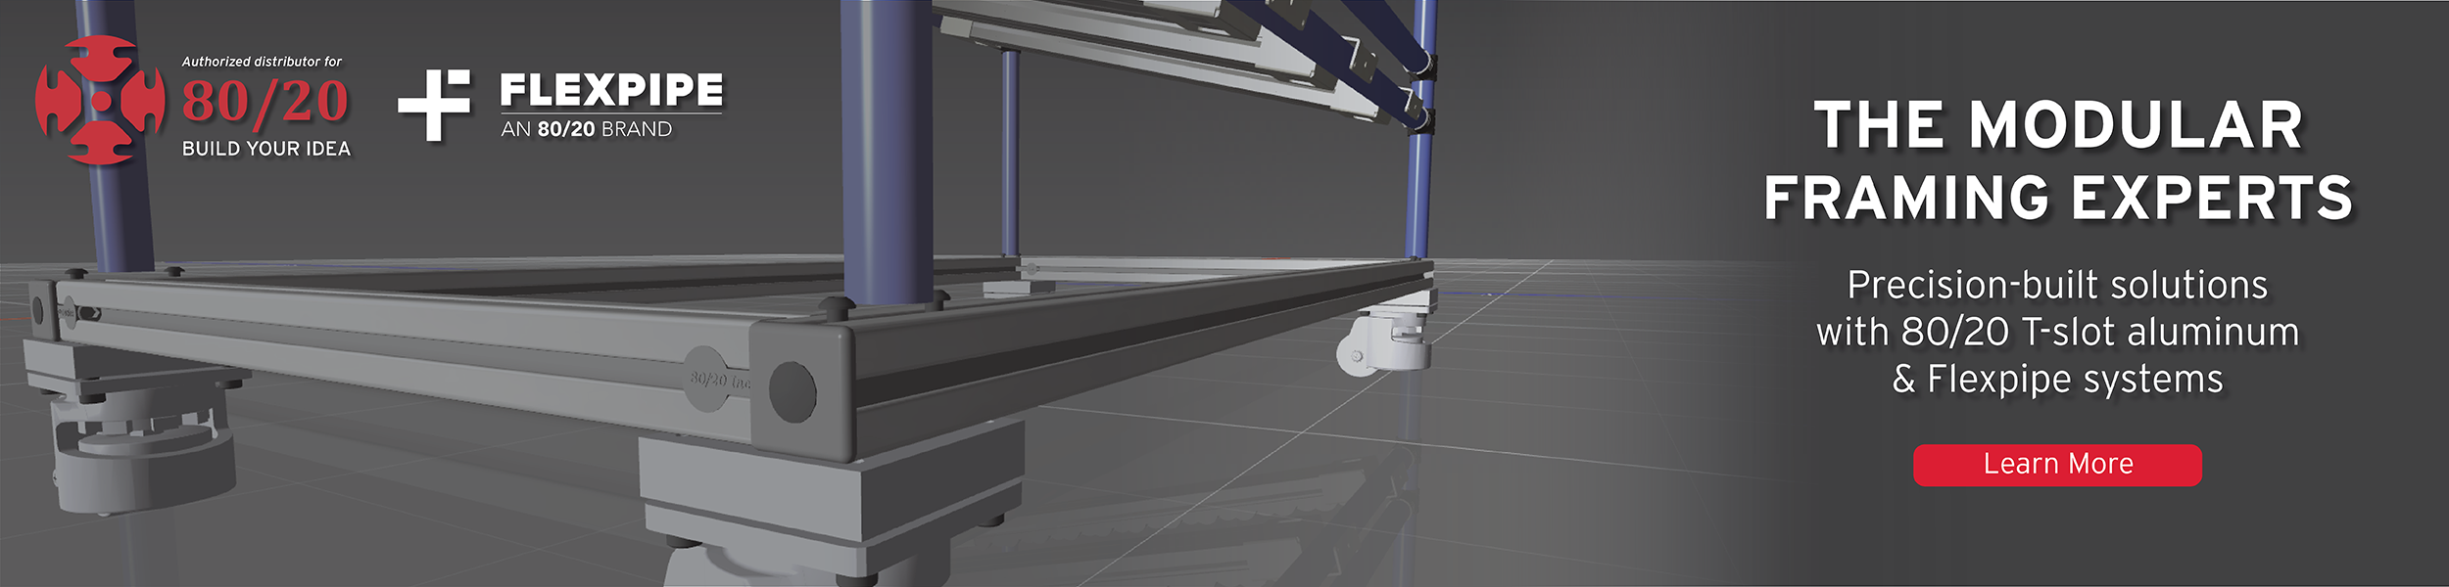This screenshot has width=2449, height=587.
Task: Click the front-left caster under the frame
Action: coord(142,450)
